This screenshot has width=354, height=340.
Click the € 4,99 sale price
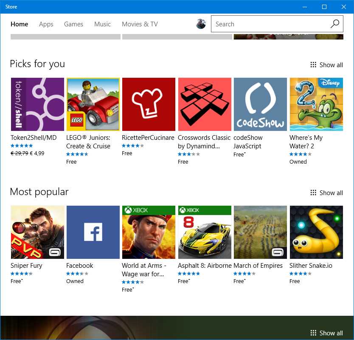click(x=37, y=153)
